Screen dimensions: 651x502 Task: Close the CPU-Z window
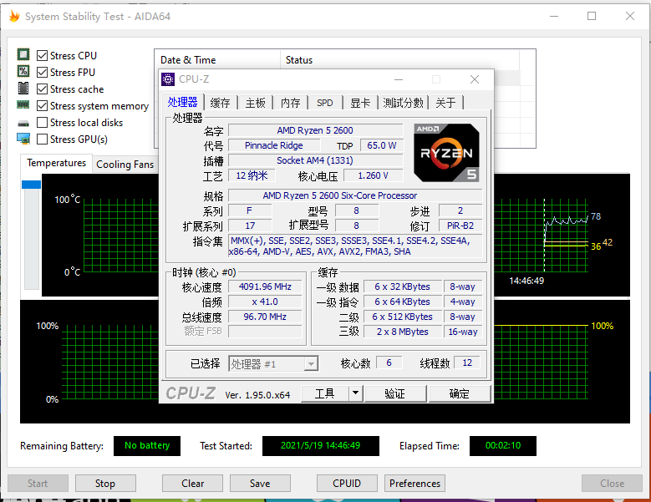point(475,79)
